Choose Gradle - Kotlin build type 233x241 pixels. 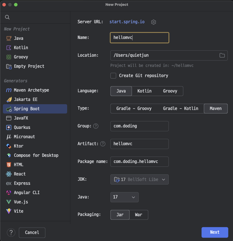[x=180, y=109]
